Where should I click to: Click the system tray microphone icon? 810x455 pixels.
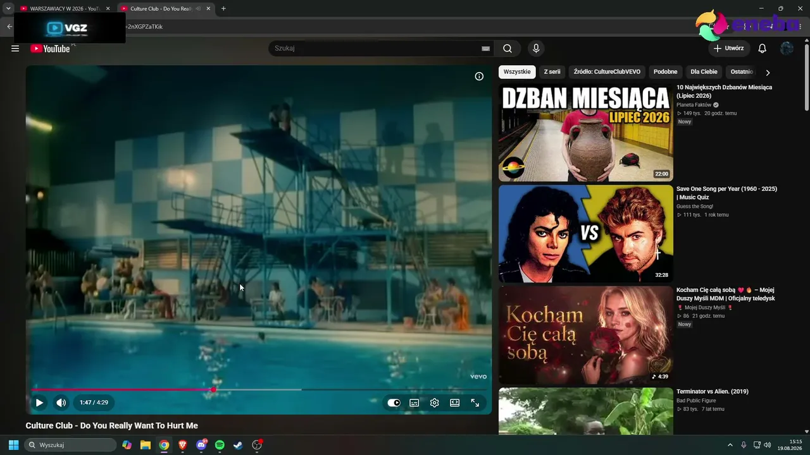coord(744,445)
